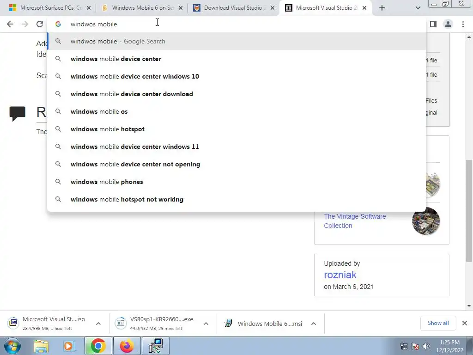Choose suggestion 'windows mobile device center not opening'
The image size is (473, 355).
(236, 164)
